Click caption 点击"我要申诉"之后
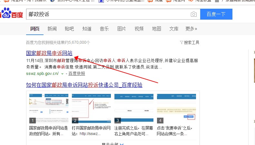This screenshot has width=255, height=145. [175, 131]
